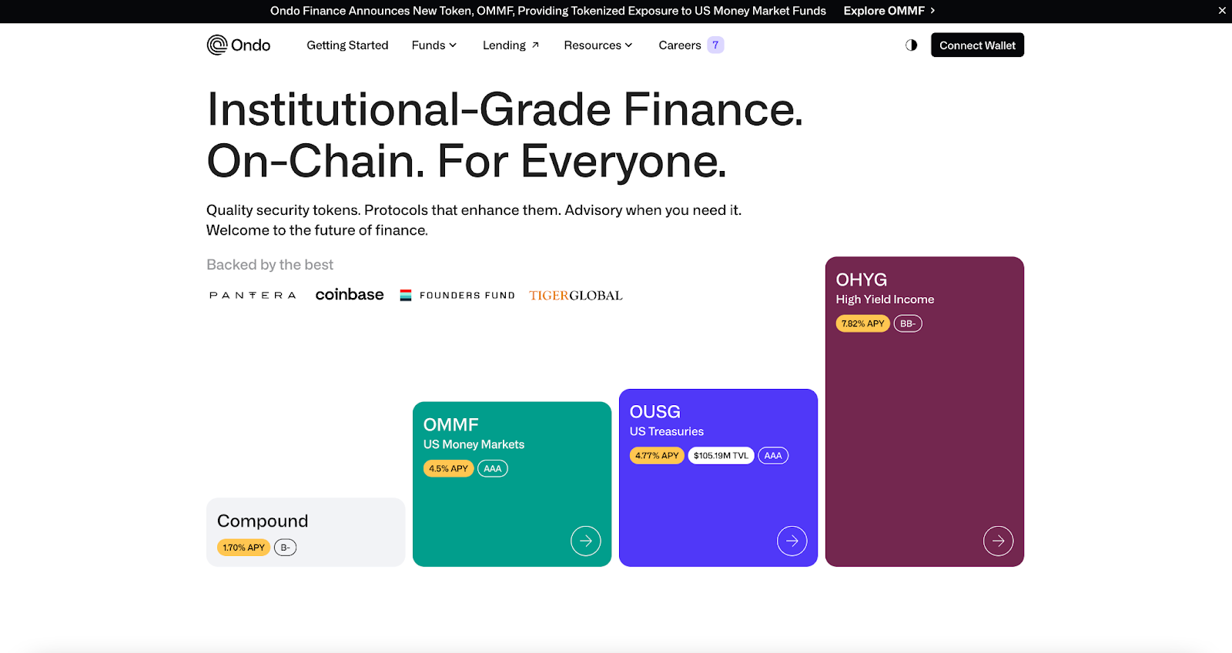Click the High Yield Income subtitle
Image resolution: width=1232 pixels, height=653 pixels.
point(885,300)
